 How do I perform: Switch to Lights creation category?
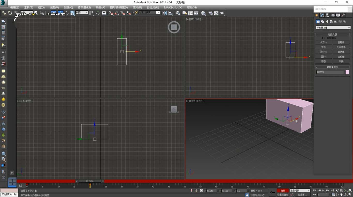[327, 22]
